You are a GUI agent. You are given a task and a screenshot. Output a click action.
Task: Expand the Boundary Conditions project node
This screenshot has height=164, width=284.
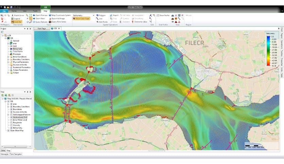pyautogui.click(x=8, y=59)
